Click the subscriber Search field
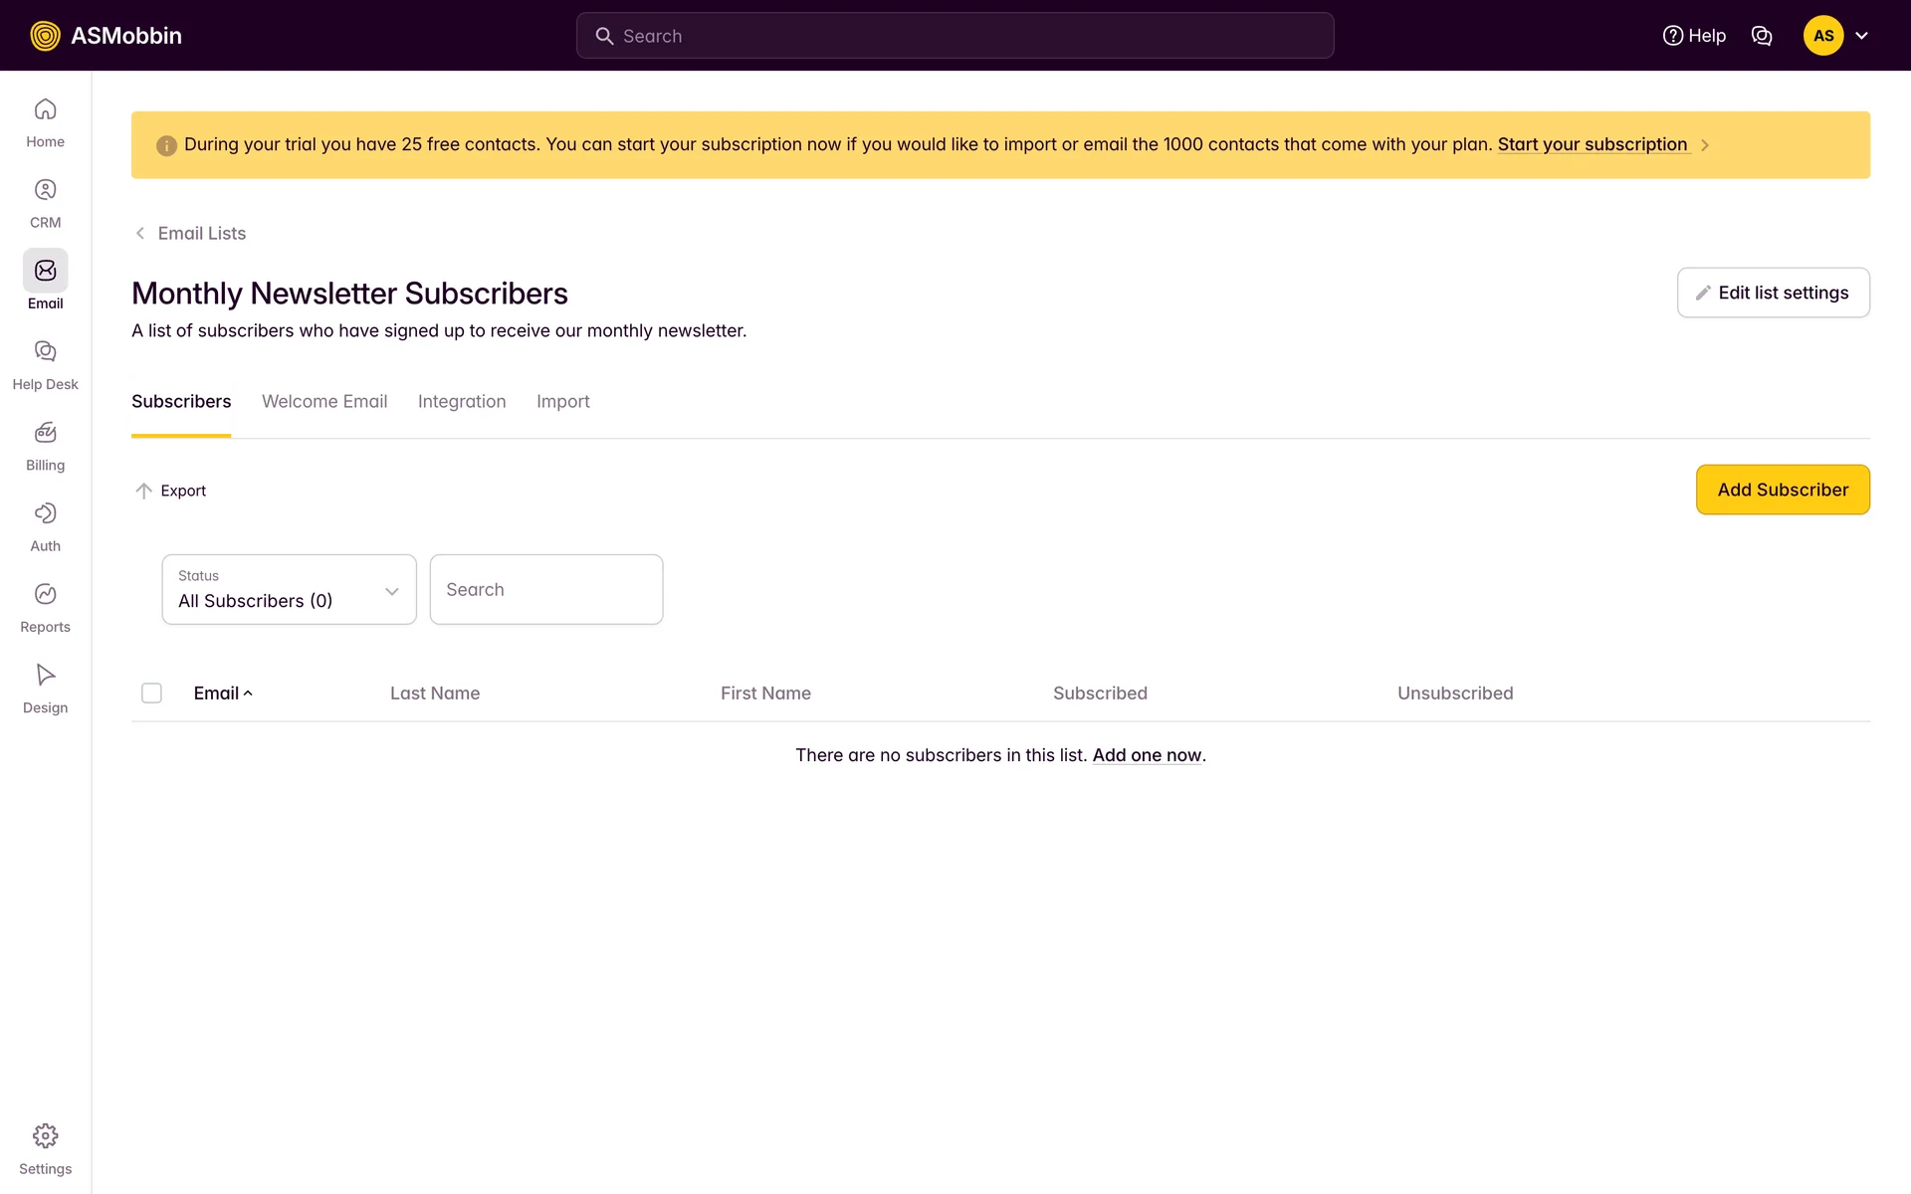The height and width of the screenshot is (1194, 1911). [545, 590]
